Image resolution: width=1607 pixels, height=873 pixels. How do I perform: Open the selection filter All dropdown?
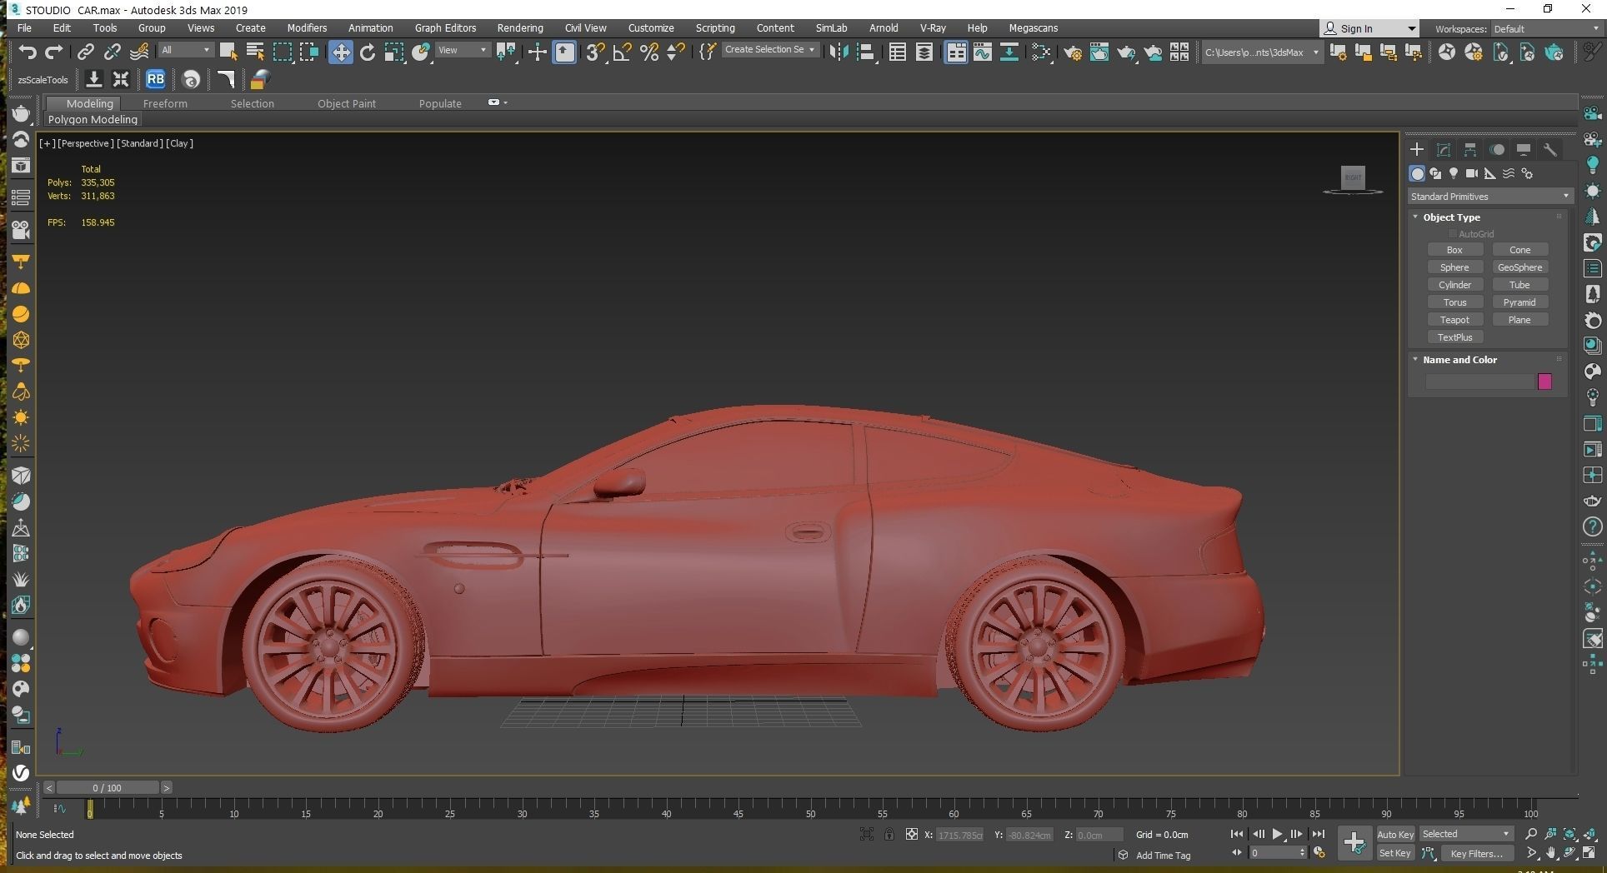pyautogui.click(x=185, y=50)
